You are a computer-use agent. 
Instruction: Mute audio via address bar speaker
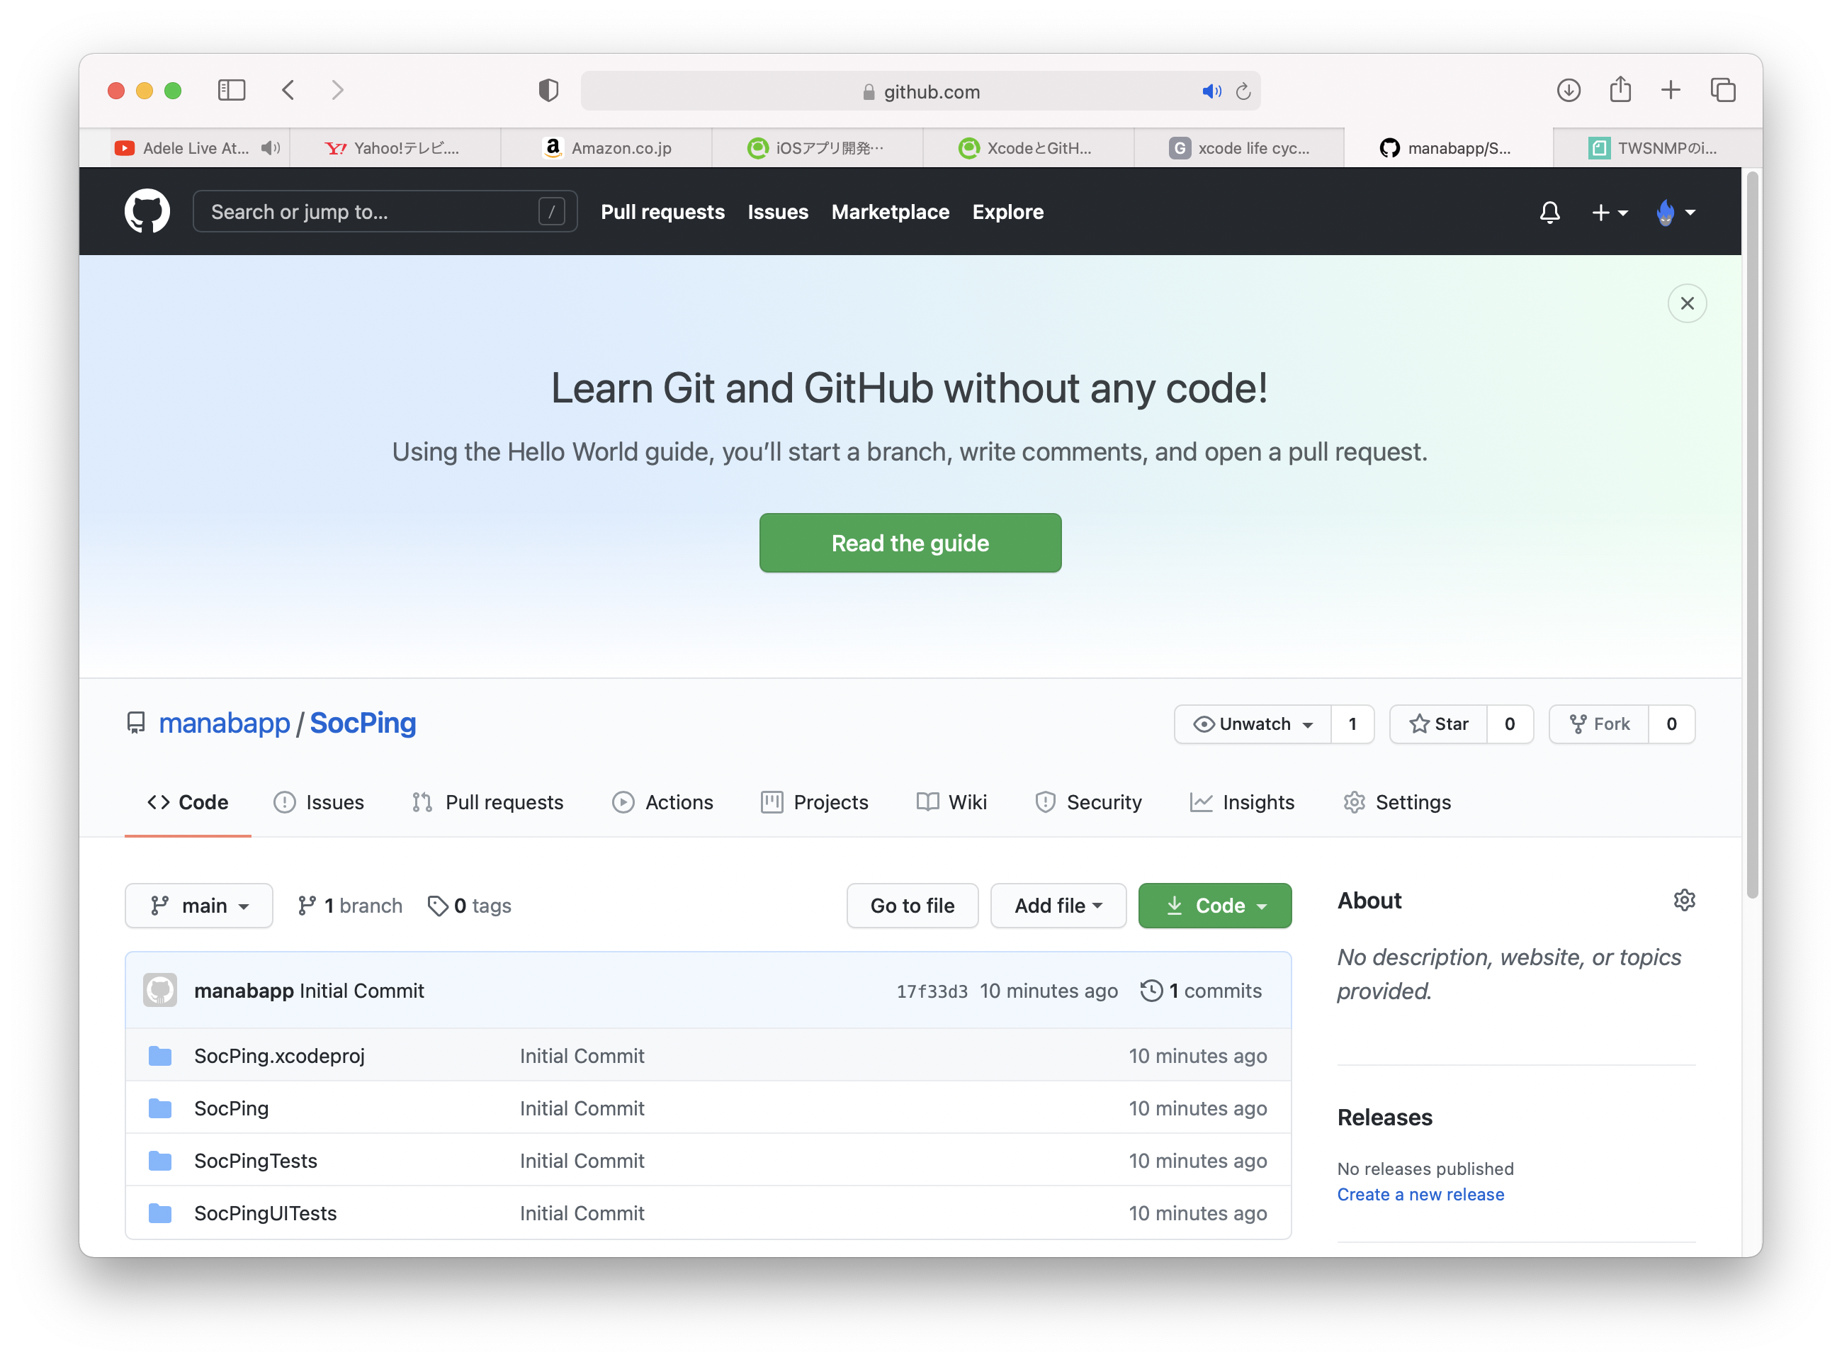(x=1211, y=91)
